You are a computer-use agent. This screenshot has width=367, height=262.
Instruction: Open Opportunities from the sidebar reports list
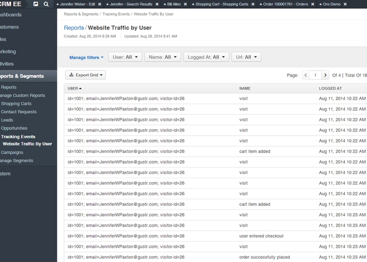(14, 128)
